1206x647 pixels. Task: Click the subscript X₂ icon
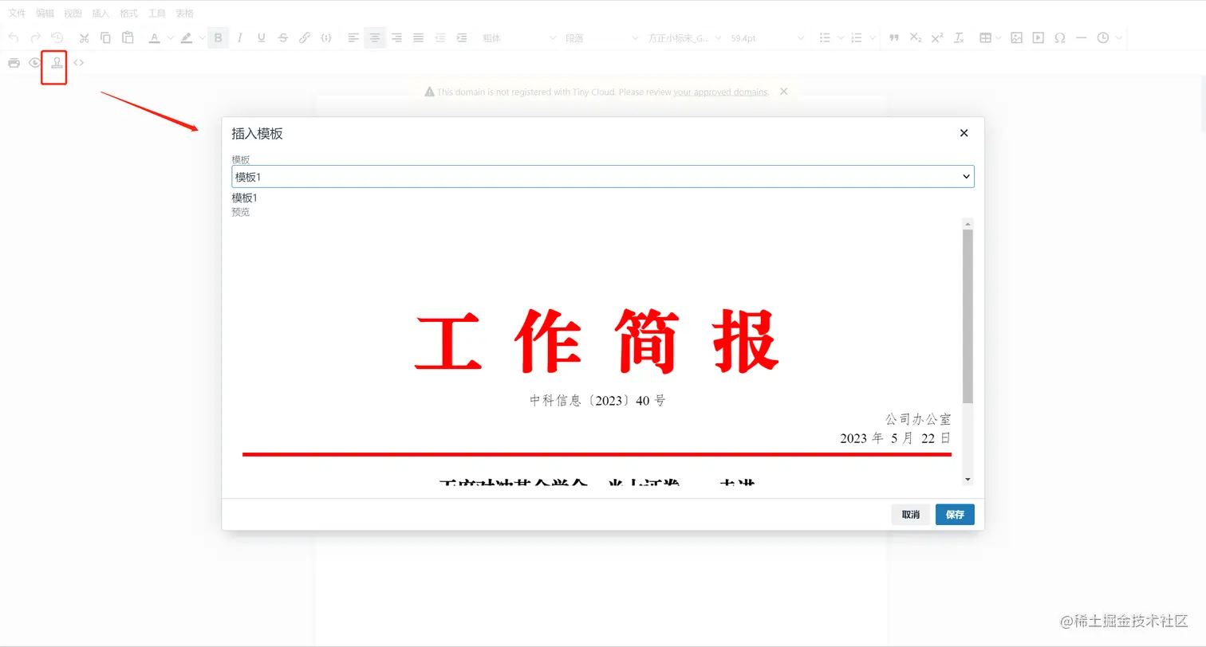click(x=916, y=37)
